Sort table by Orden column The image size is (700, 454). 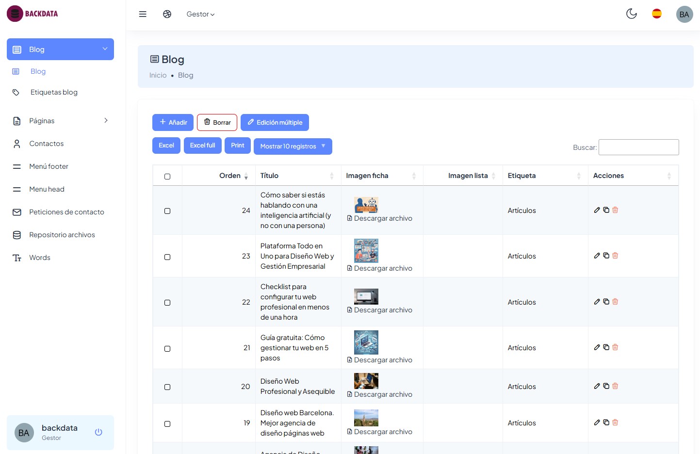[218, 176]
